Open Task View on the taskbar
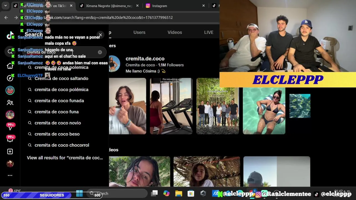Screen dimensions: 356x200 (x=155, y=193)
